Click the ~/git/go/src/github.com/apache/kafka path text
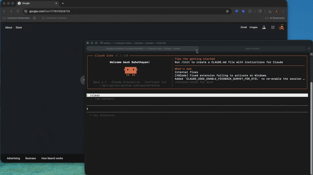This screenshot has width=313, height=175. [x=130, y=85]
